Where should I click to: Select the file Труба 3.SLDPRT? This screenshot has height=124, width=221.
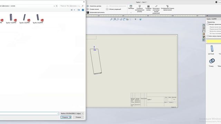pyautogui.click(x=38, y=19)
